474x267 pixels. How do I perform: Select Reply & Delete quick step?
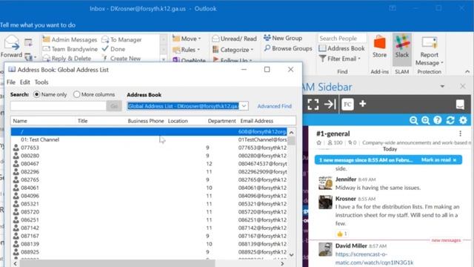click(x=67, y=59)
